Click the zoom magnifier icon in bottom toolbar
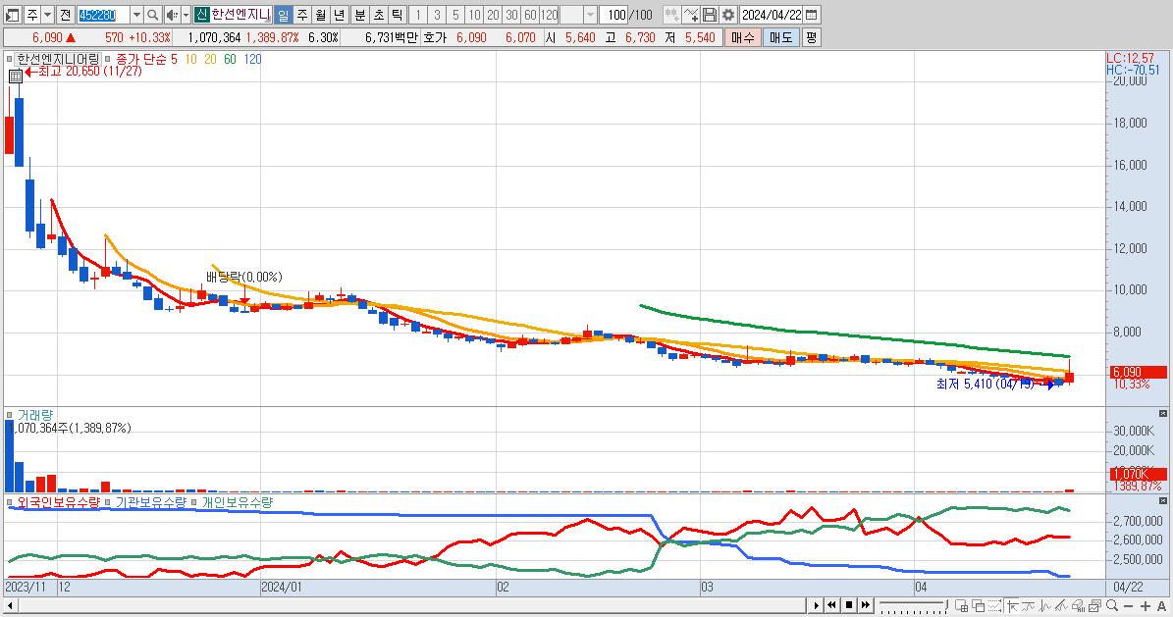1173x617 pixels. coord(1112,605)
